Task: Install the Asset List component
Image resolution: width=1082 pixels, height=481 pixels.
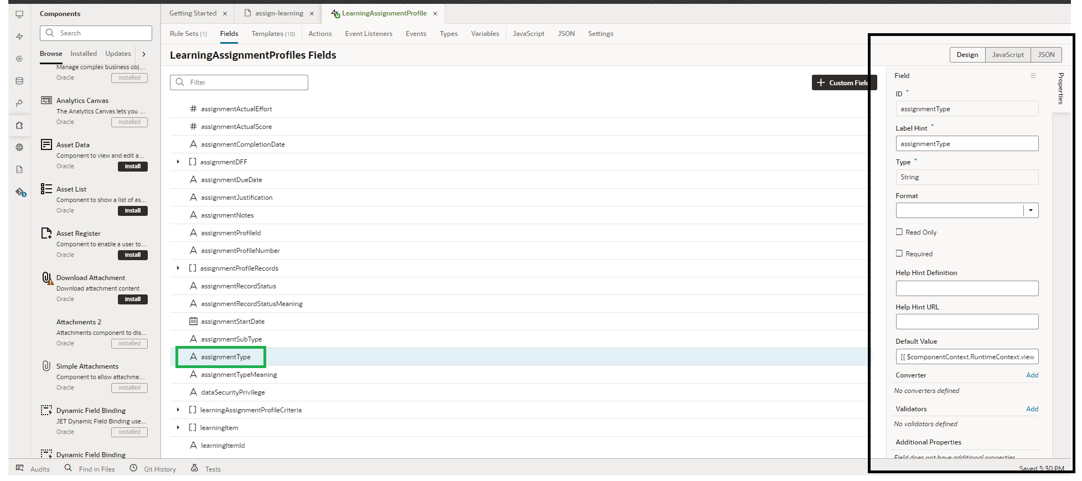Action: click(x=133, y=210)
